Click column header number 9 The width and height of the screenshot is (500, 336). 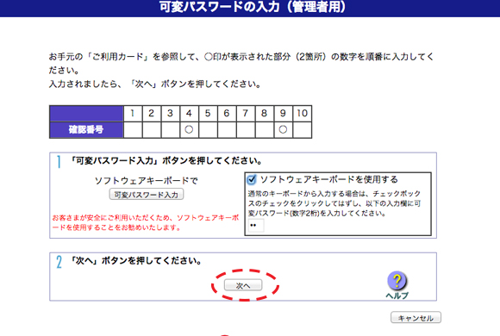point(283,113)
